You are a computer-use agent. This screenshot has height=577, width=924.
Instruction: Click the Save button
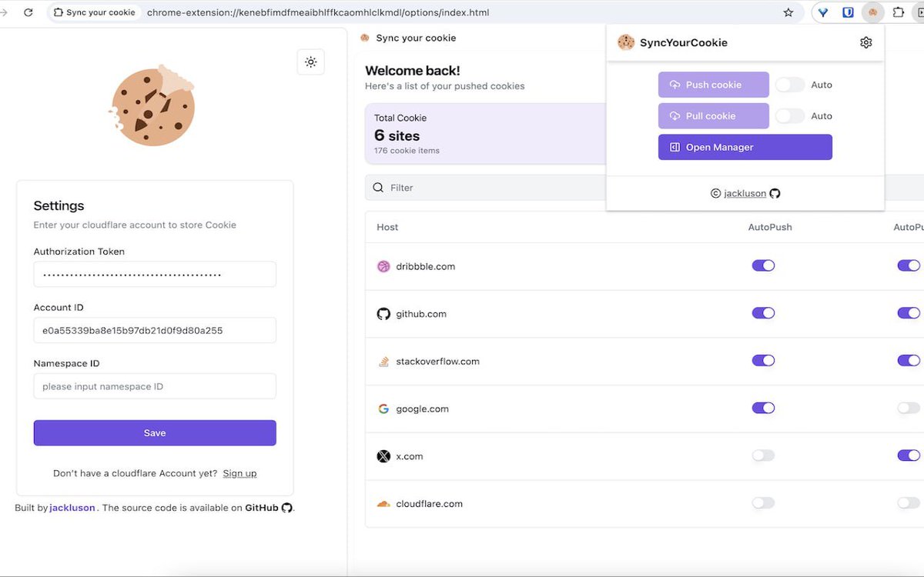[x=154, y=432]
